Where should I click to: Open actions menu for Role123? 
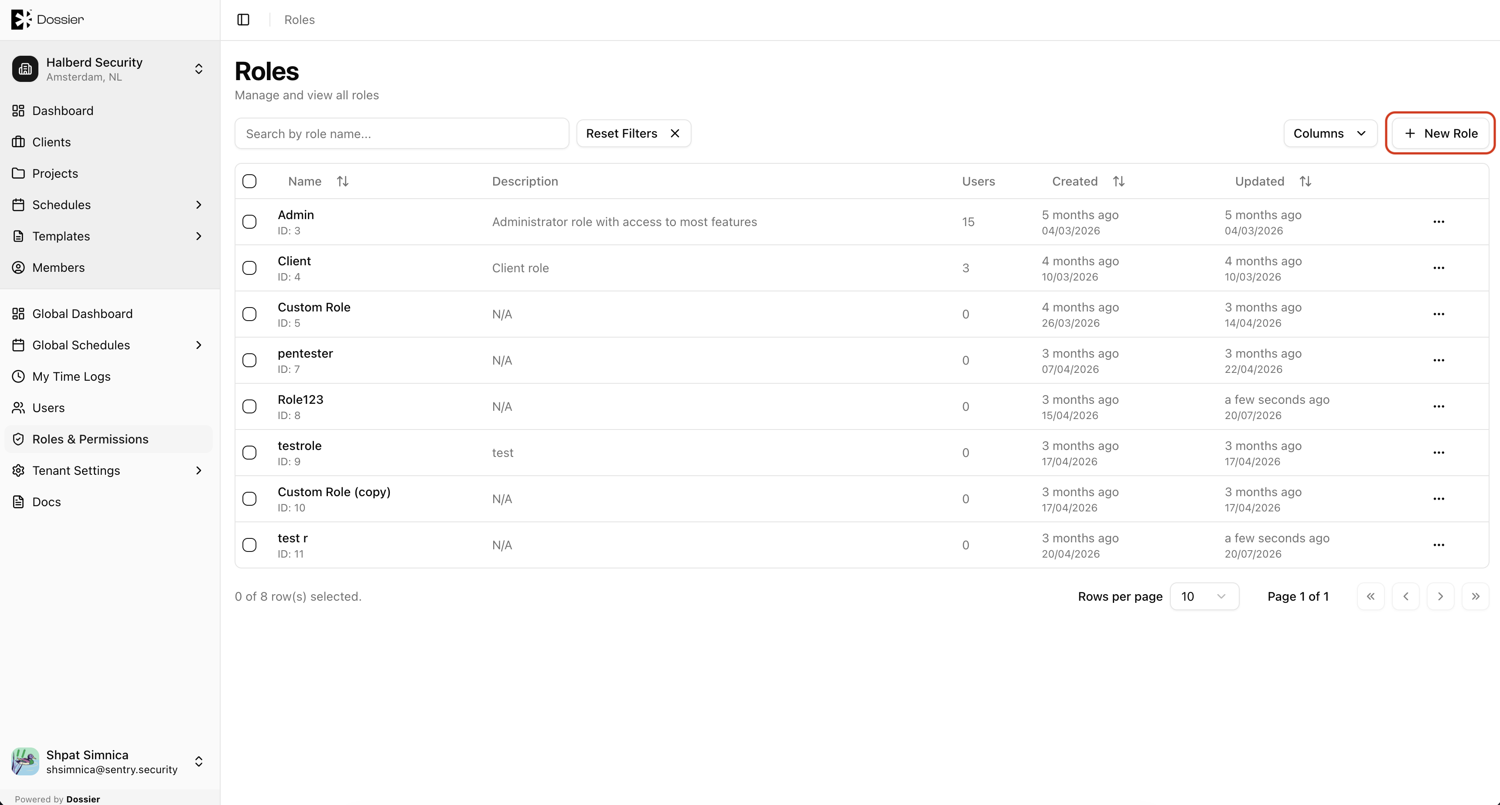[x=1438, y=406]
